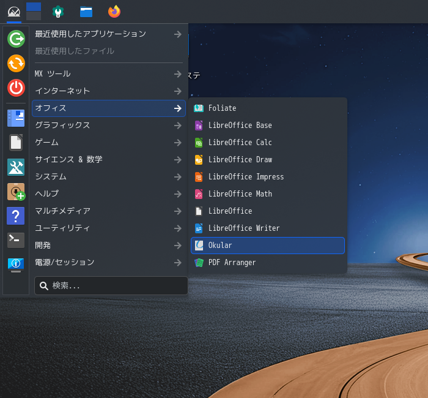Select the インターネット category label
428x398 pixels.
(62, 91)
